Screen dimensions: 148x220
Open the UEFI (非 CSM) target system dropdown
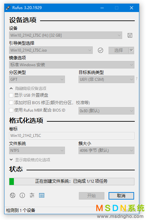(x=106, y=79)
